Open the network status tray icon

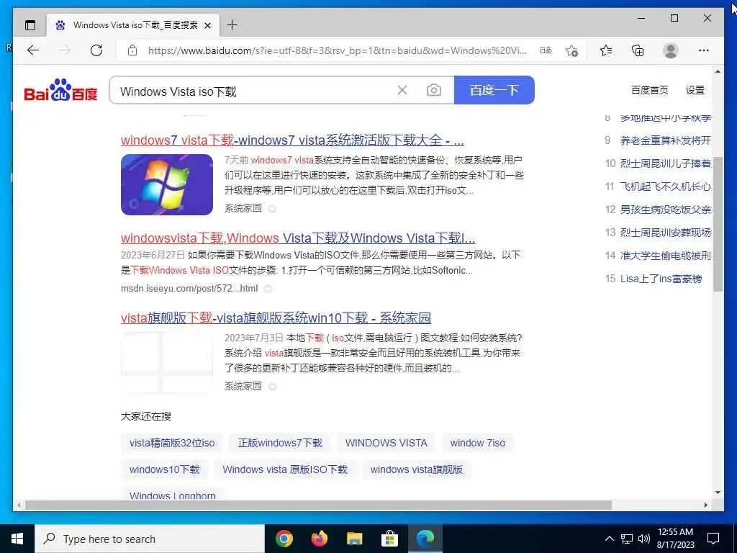pos(627,539)
